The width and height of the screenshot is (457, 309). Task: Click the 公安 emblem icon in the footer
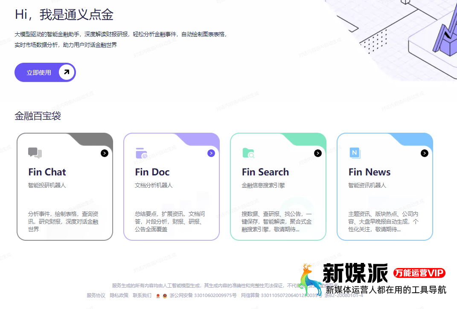tap(165, 295)
